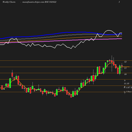The image size is (132, 132).
Task: Select the "Weekly Charts" title text
Action: [9, 2]
